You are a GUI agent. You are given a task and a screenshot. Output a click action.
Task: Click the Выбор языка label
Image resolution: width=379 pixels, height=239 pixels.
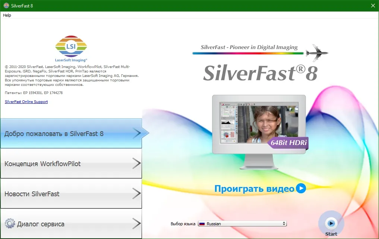tap(183, 224)
